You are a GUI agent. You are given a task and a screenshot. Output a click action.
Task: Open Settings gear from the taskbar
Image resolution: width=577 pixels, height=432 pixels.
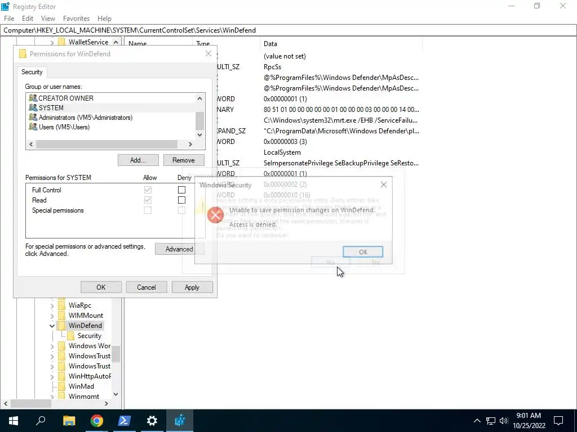click(152, 421)
